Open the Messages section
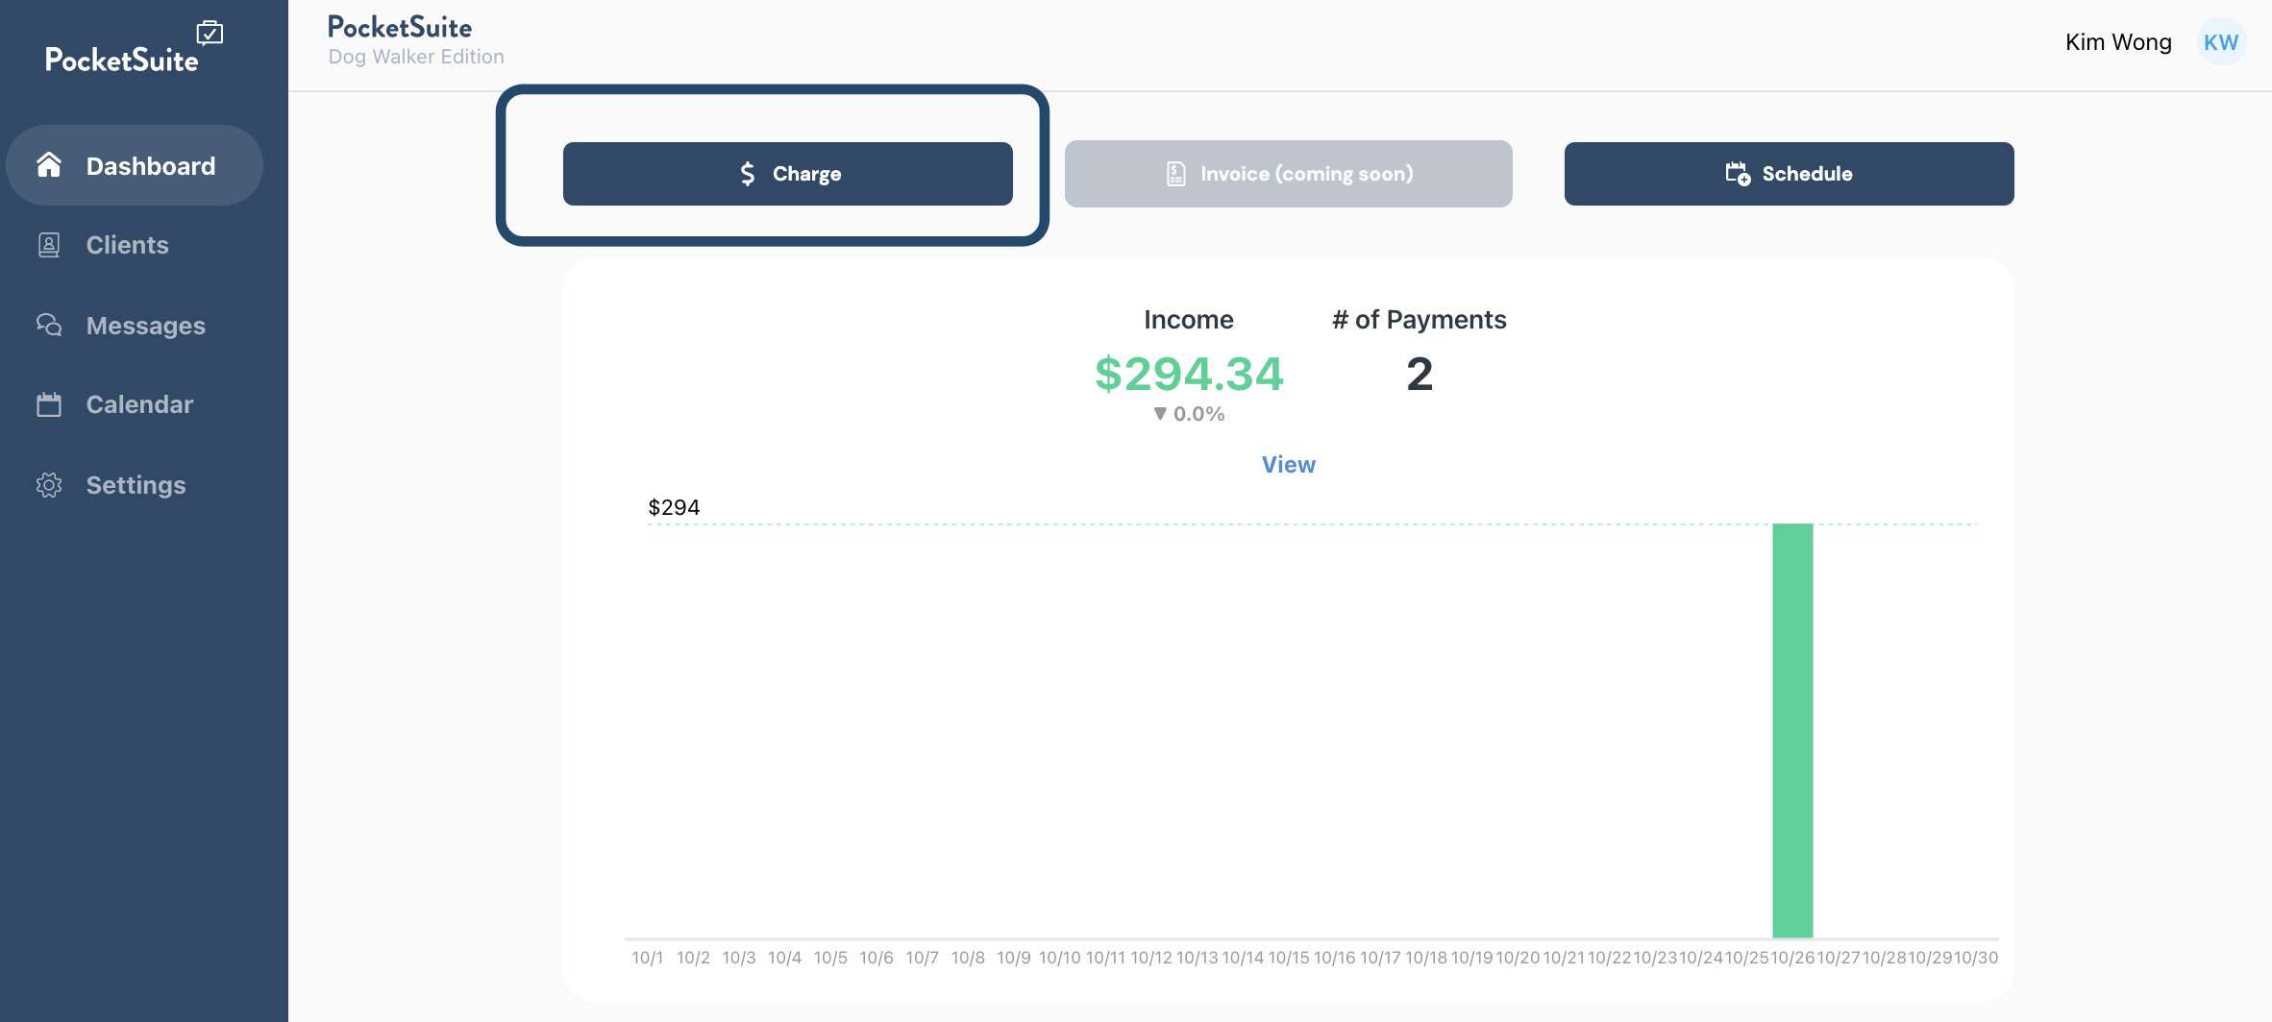Image resolution: width=2272 pixels, height=1022 pixels. 135,326
